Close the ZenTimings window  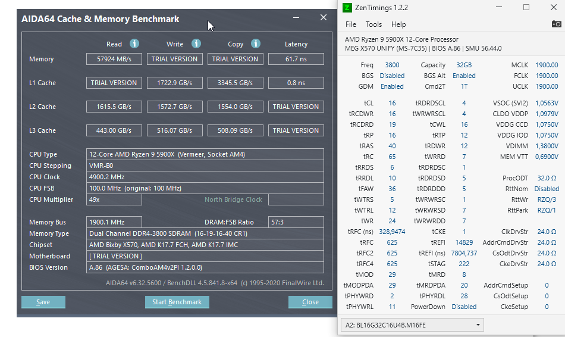554,7
